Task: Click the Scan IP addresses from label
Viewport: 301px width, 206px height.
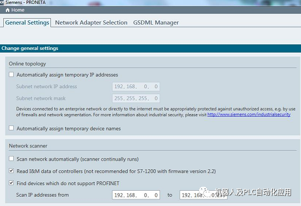Action: coord(42,195)
